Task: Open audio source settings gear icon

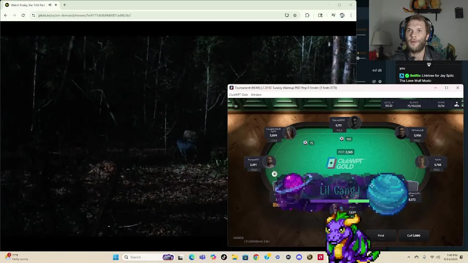Action: click(x=380, y=81)
